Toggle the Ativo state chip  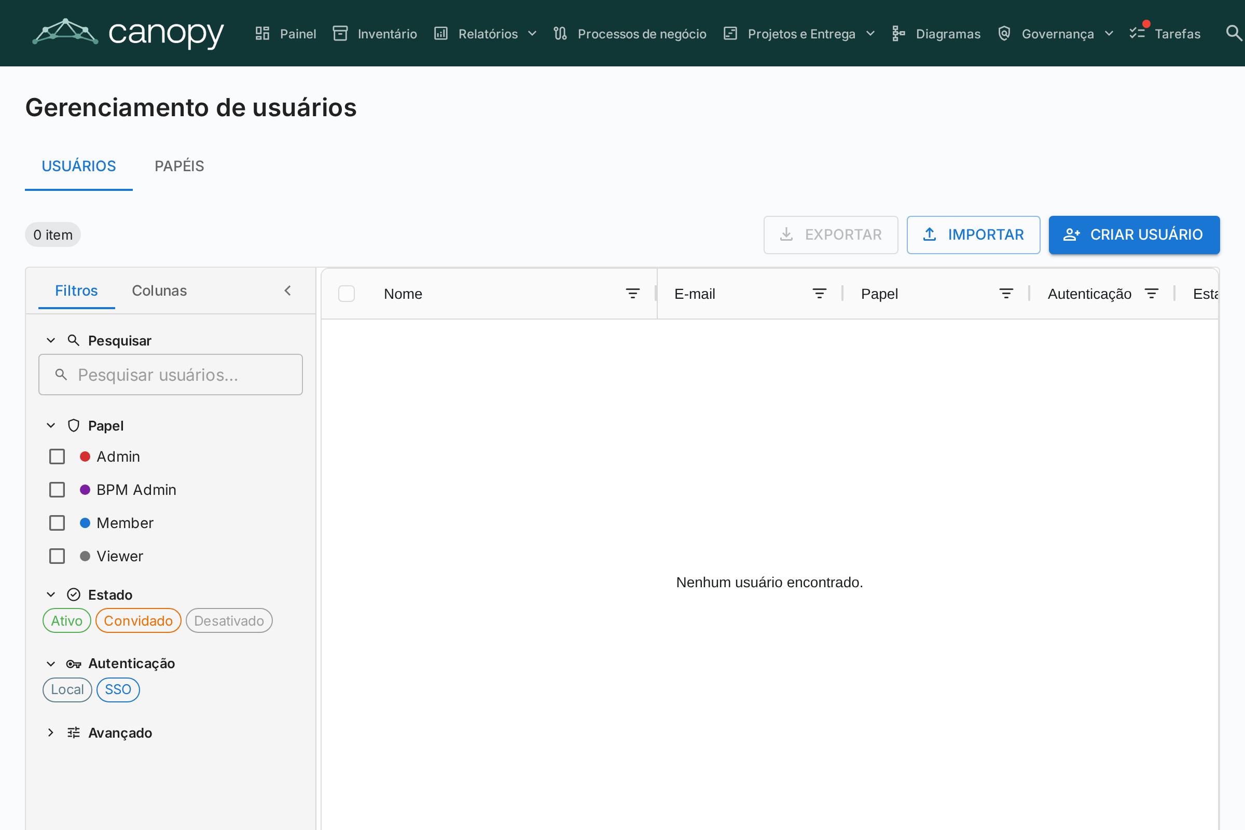(67, 620)
